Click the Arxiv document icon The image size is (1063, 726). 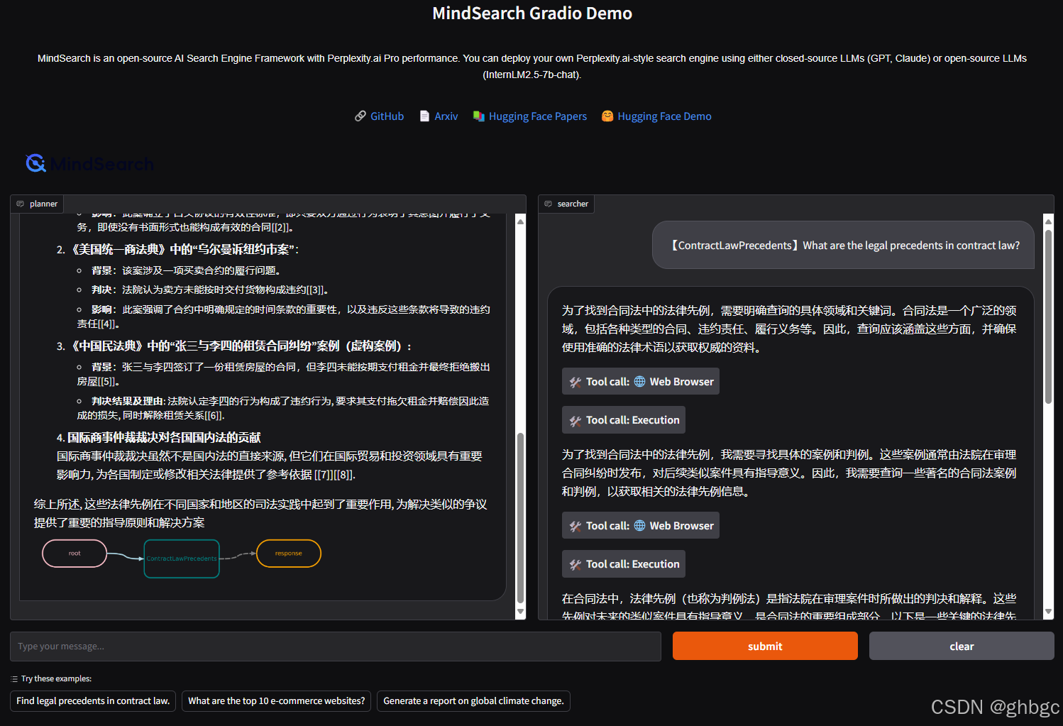point(424,116)
